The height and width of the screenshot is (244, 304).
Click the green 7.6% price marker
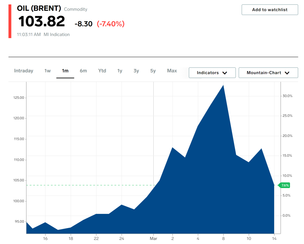click(x=284, y=185)
